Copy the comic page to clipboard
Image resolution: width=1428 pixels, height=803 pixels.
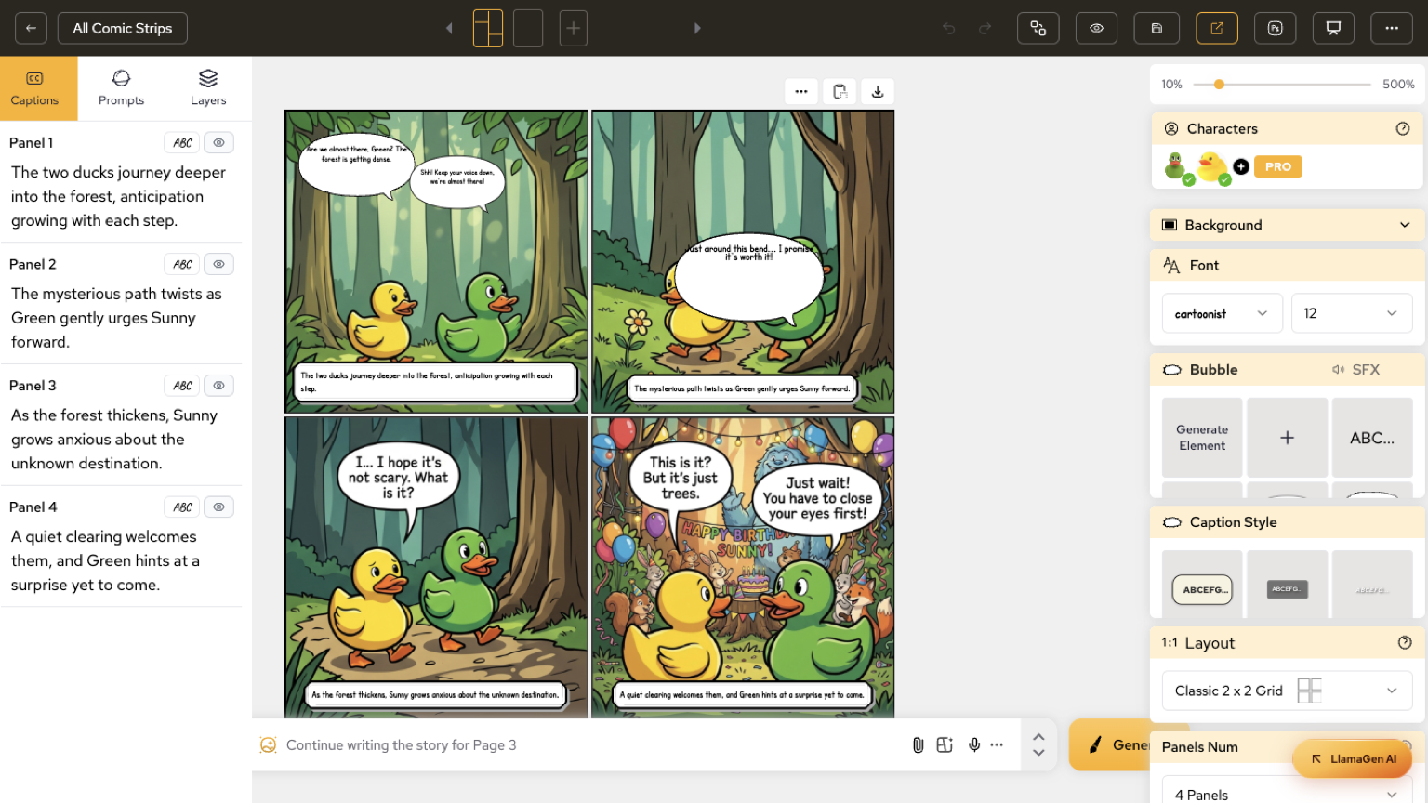coord(840,91)
